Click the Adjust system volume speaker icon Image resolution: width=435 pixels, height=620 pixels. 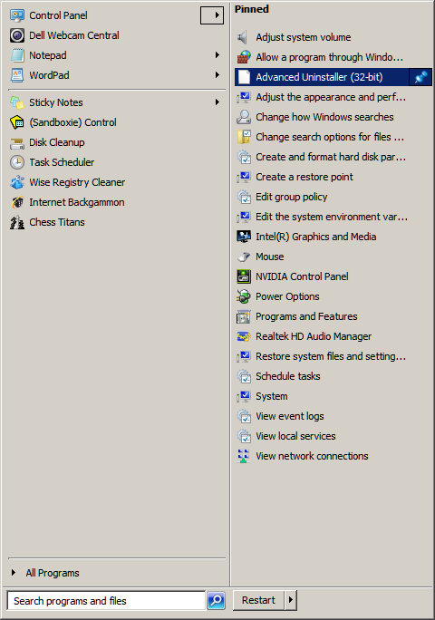coord(244,37)
